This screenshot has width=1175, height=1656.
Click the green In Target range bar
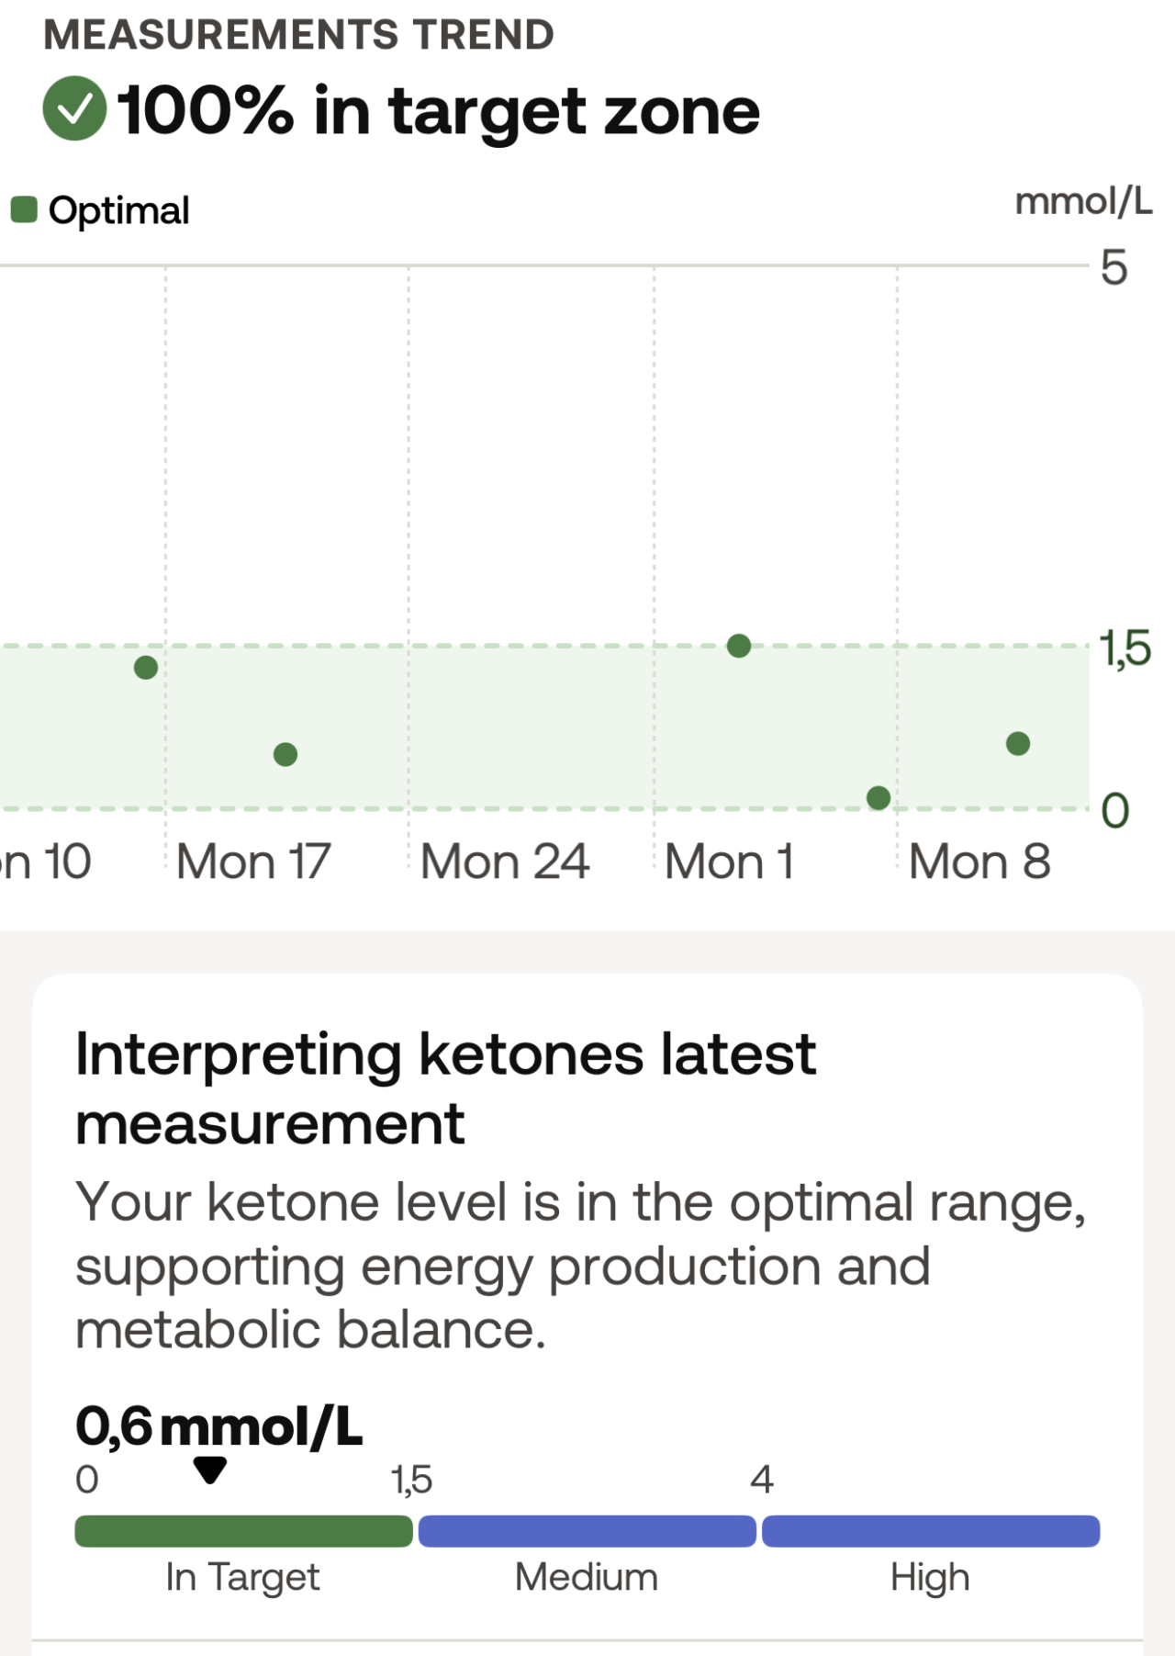[x=243, y=1531]
